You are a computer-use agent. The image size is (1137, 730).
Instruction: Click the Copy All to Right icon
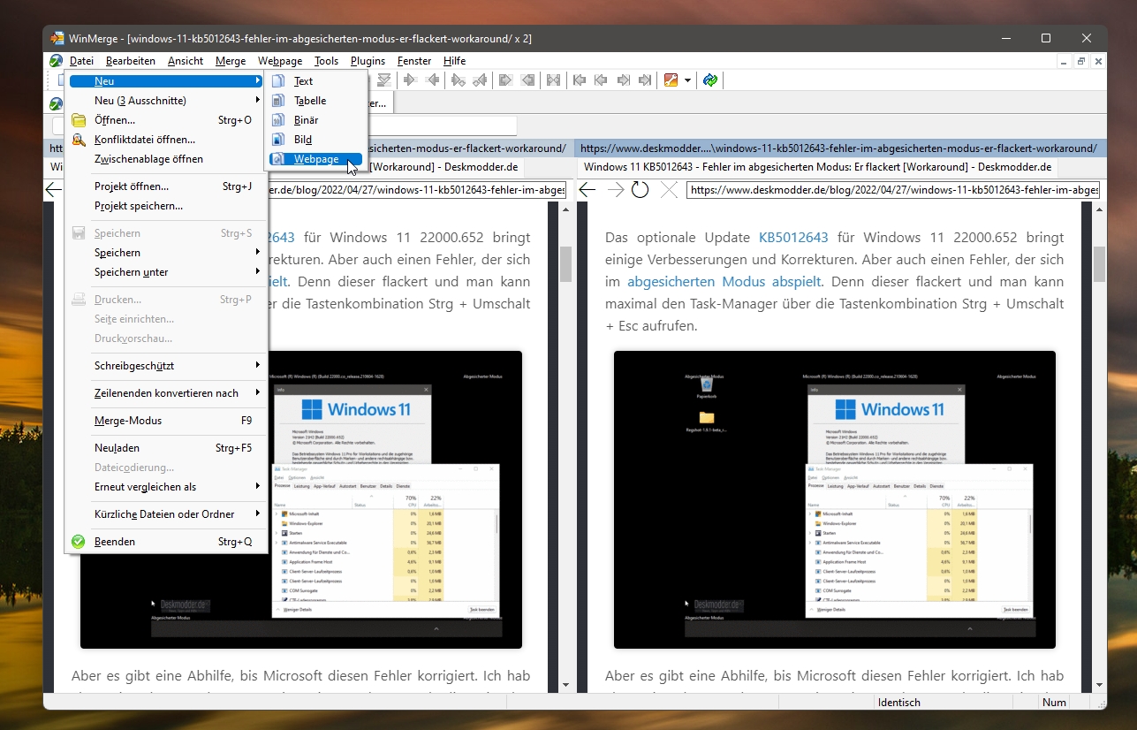pos(505,80)
